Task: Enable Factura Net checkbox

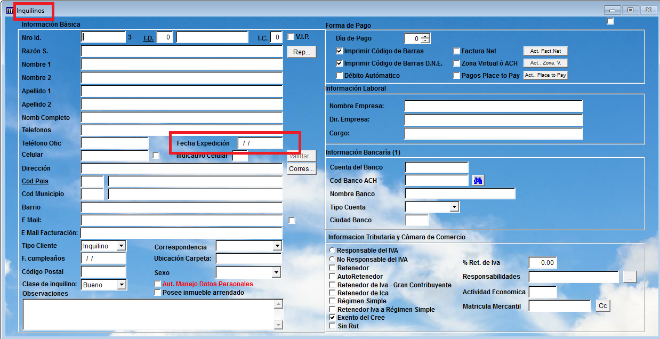Action: [x=457, y=51]
